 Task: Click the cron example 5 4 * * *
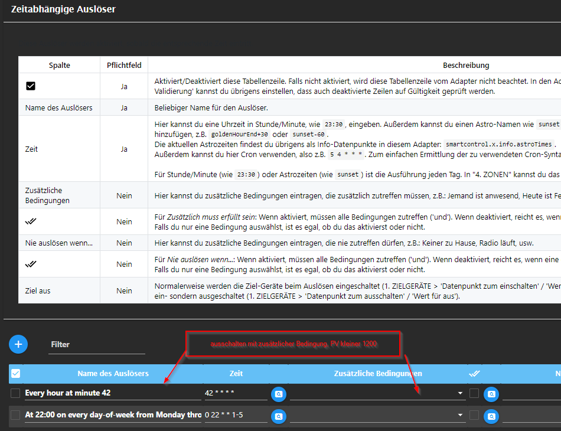coord(346,155)
